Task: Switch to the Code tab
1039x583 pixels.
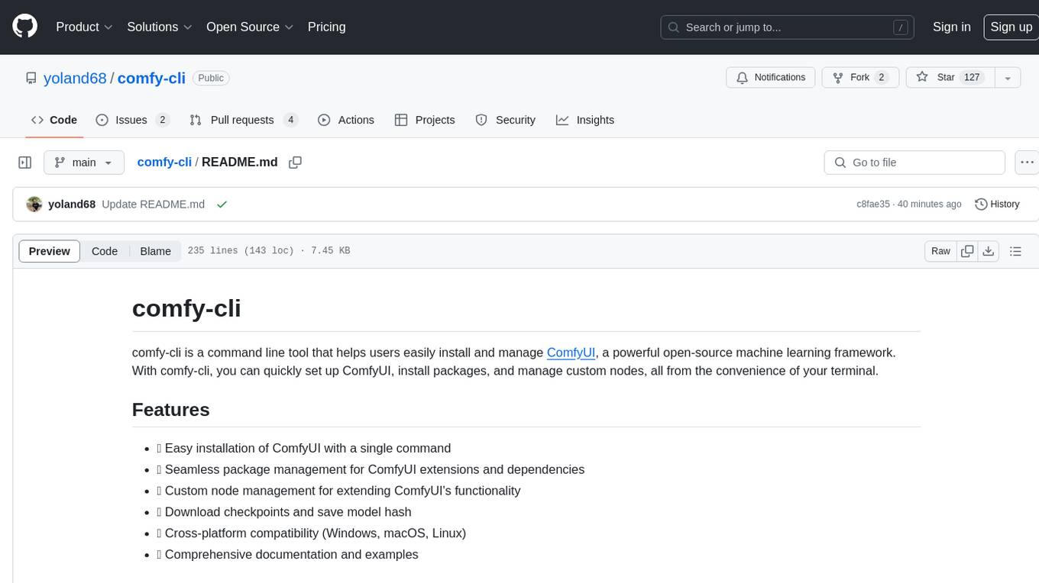Action: (53, 120)
